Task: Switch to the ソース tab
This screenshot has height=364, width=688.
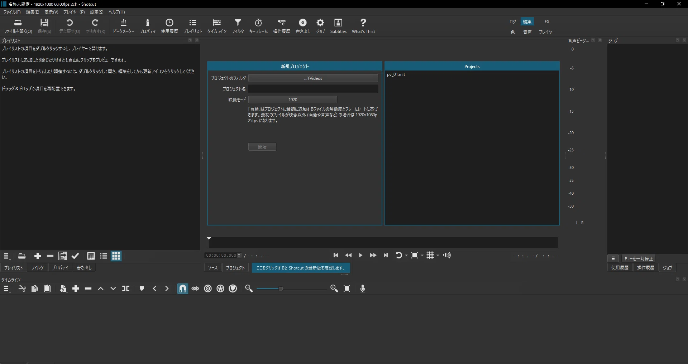Action: point(213,268)
